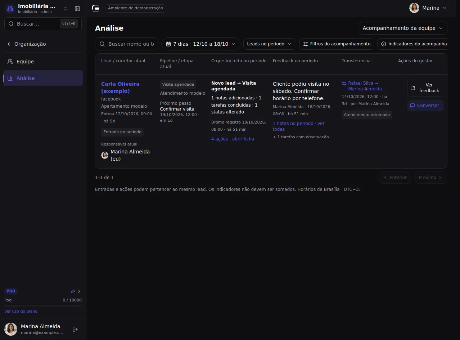Click the logout icon beside Marina Almeida
Screen dimensions: 460x340
point(75,329)
